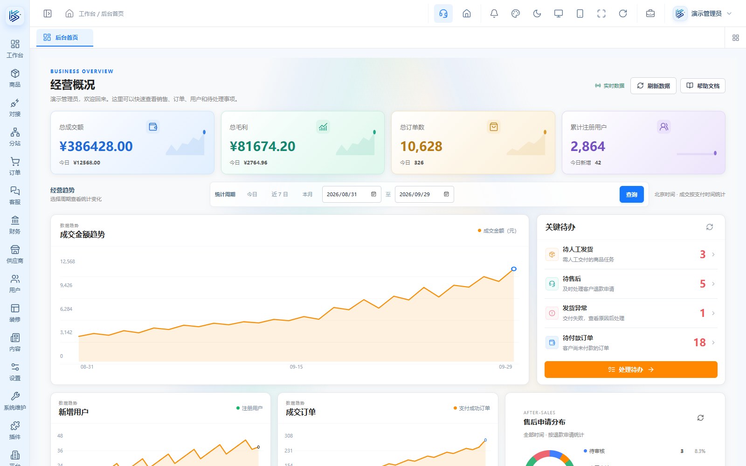Select the 近 7 日 period option
The height and width of the screenshot is (466, 746).
pos(280,194)
